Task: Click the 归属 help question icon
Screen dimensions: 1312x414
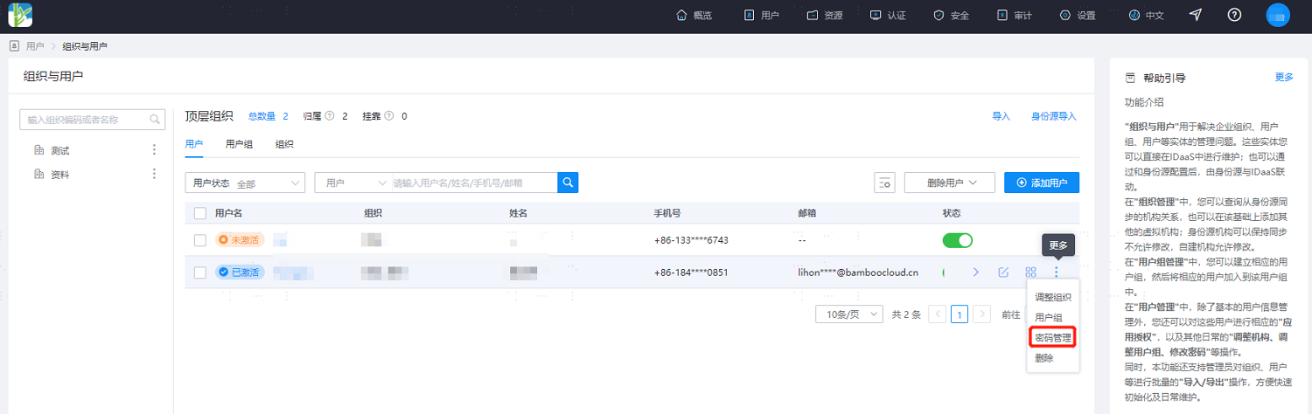Action: point(330,116)
